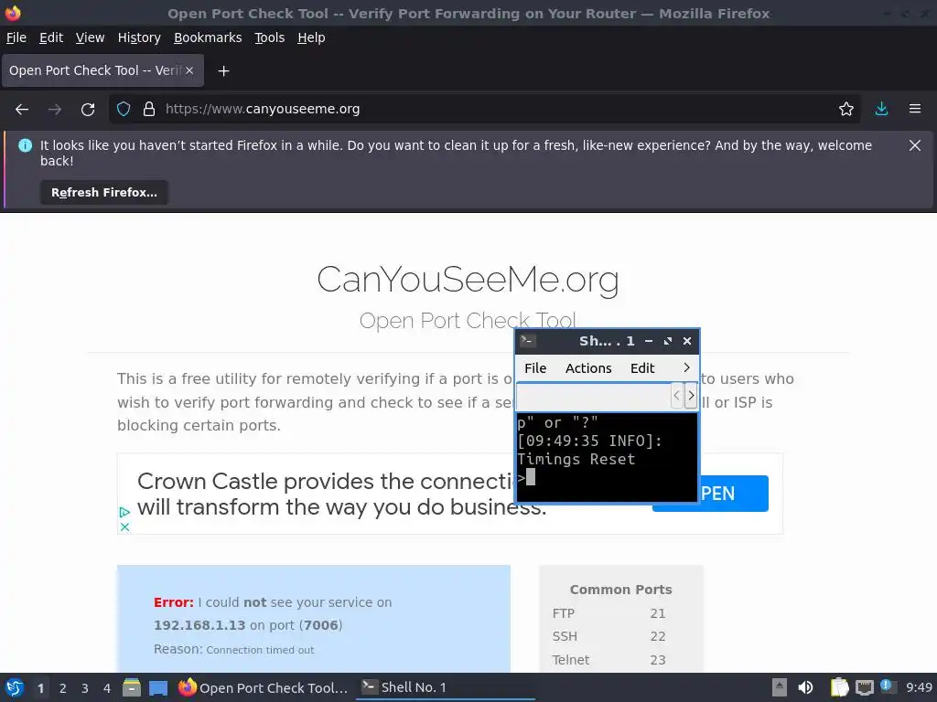Click the blue OPEN ad button
Image resolution: width=937 pixels, height=702 pixels.
[733, 494]
